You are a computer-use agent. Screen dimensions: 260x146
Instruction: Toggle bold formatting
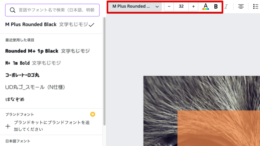216,6
